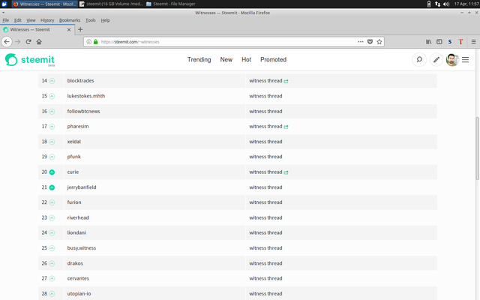
Task: Go to New posts
Action: [226, 59]
